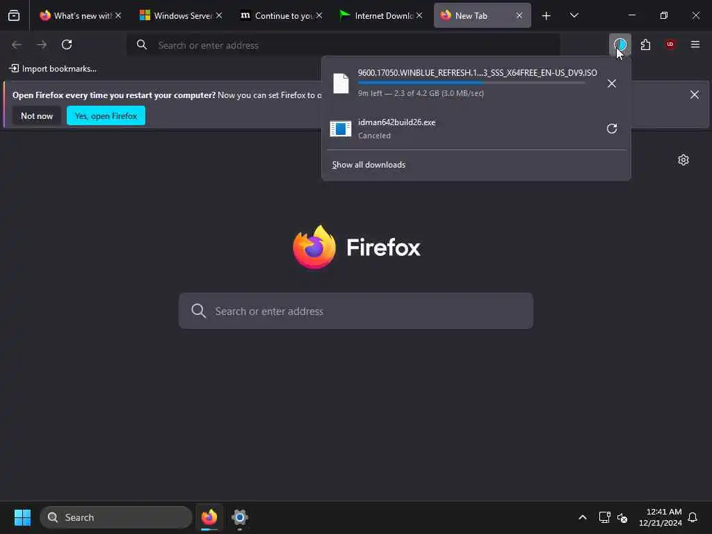Click Import bookmarks in bookmarks toolbar

53,69
